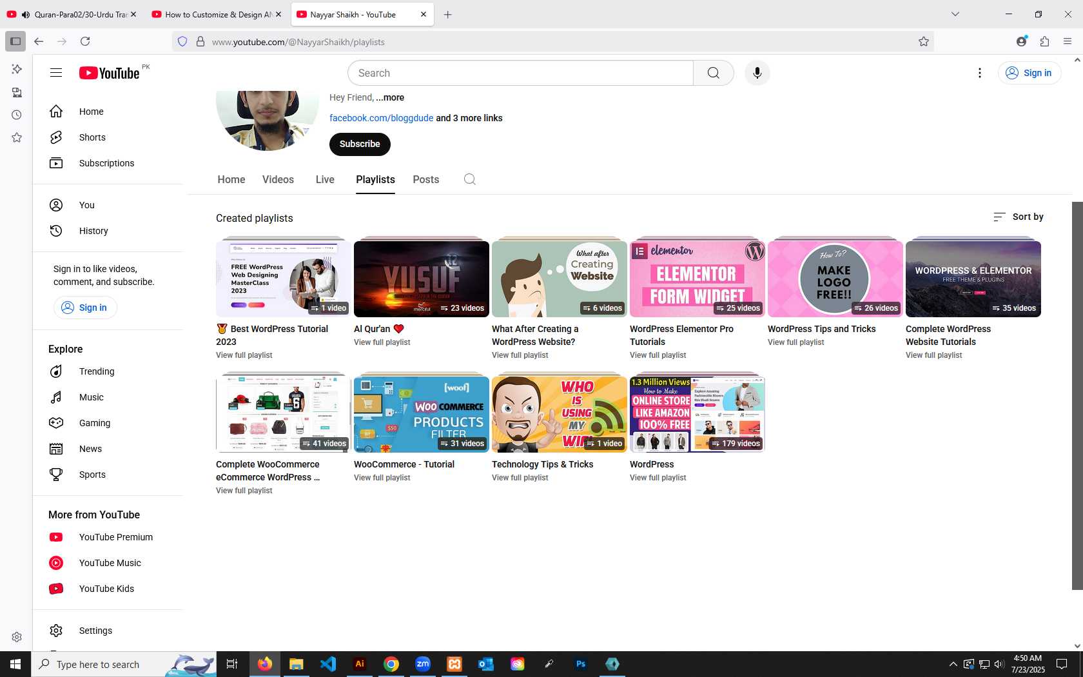Open Photoshop from taskbar

[x=581, y=663]
